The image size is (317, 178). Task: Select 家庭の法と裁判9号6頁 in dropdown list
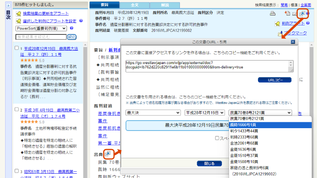(270, 168)
